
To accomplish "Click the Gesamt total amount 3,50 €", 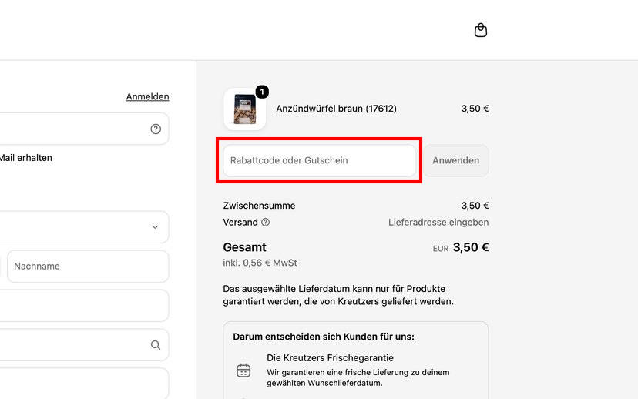I will click(x=471, y=247).
